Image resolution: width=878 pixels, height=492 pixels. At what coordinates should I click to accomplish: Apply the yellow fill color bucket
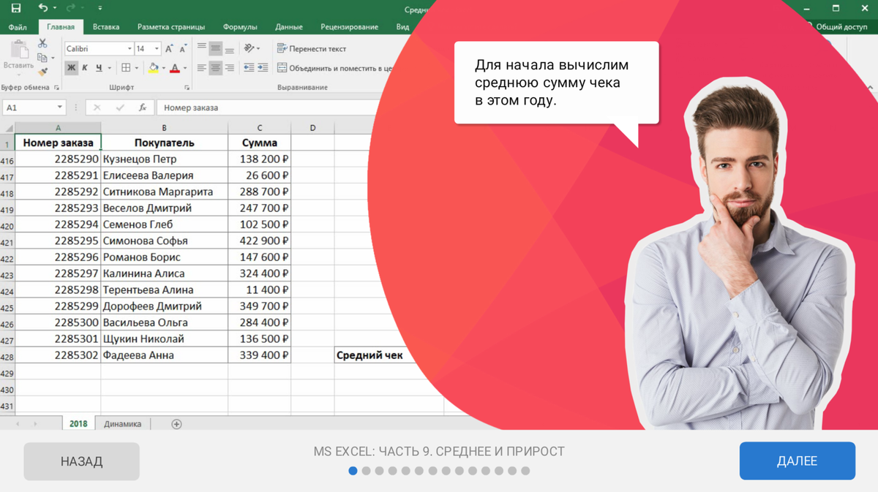click(x=153, y=68)
